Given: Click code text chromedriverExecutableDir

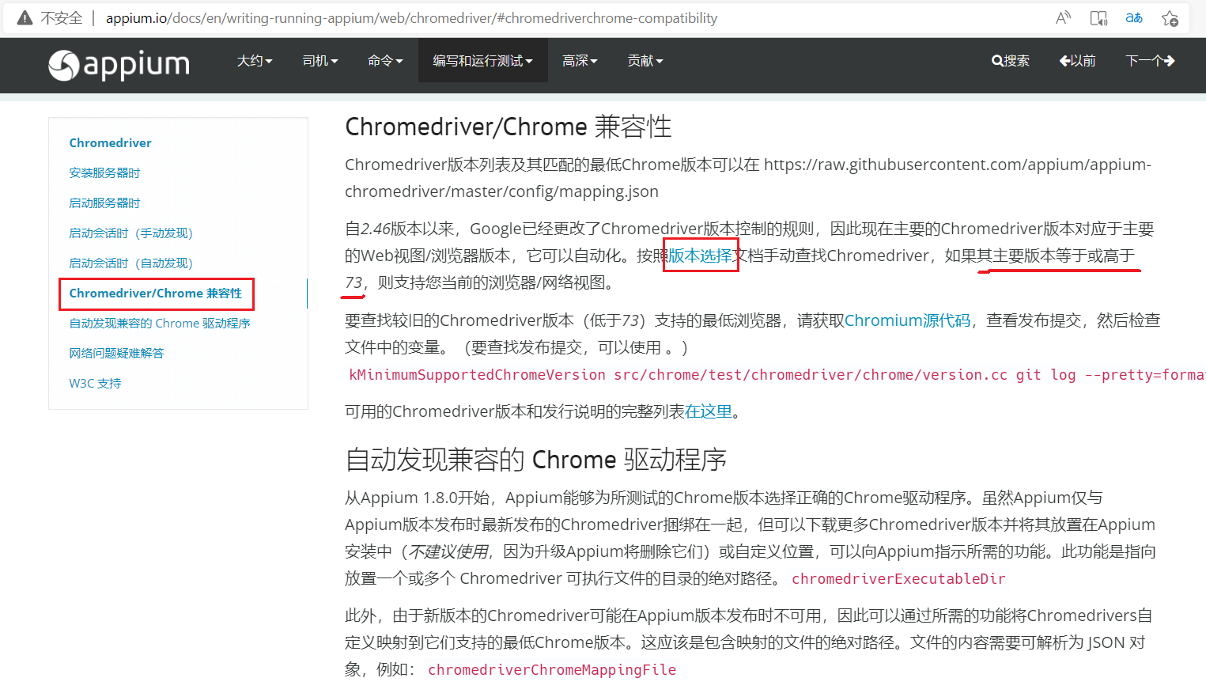Looking at the screenshot, I should click(898, 579).
